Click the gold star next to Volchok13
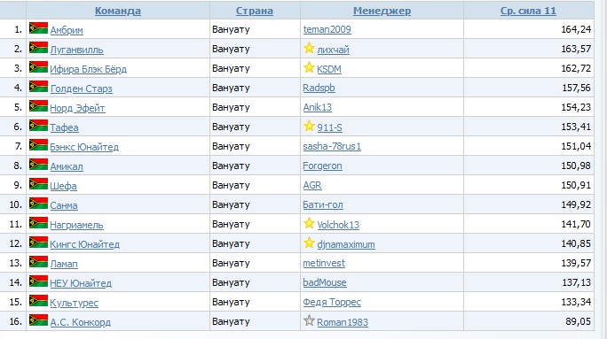This screenshot has width=607, height=339. click(x=309, y=223)
